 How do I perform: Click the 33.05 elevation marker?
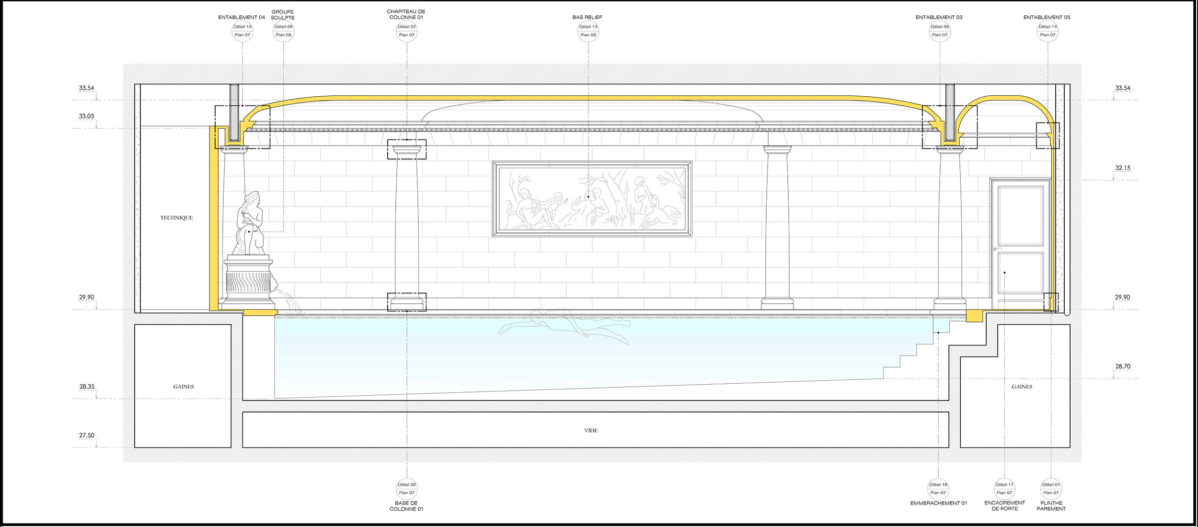click(x=86, y=116)
